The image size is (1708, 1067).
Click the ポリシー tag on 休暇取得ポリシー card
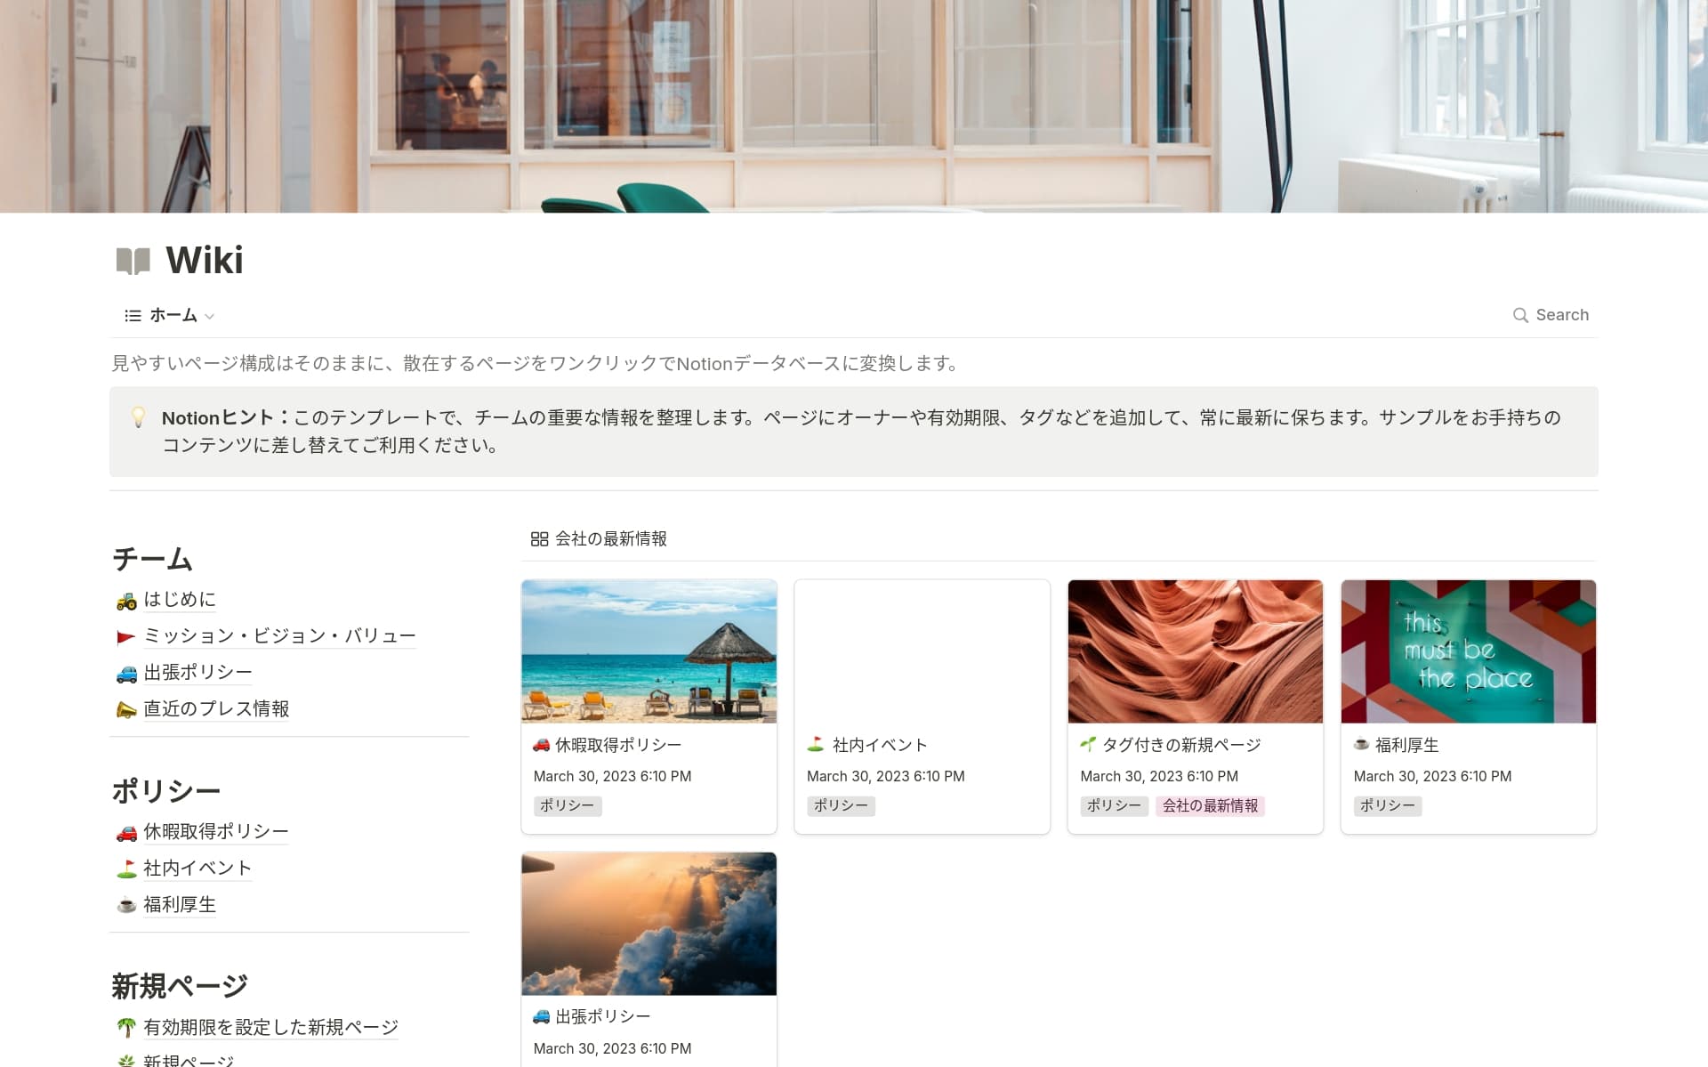pos(567,805)
